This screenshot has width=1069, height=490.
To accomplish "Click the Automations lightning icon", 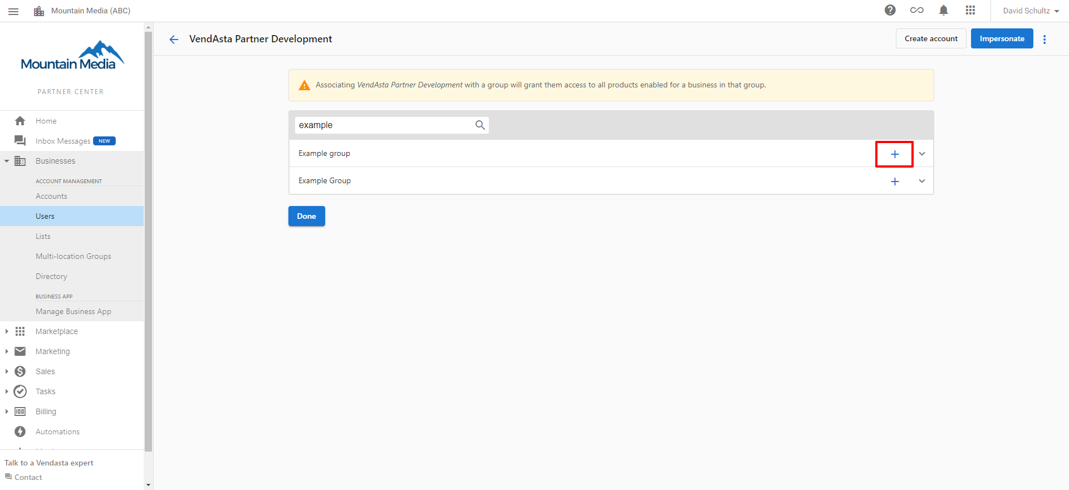I will point(20,432).
